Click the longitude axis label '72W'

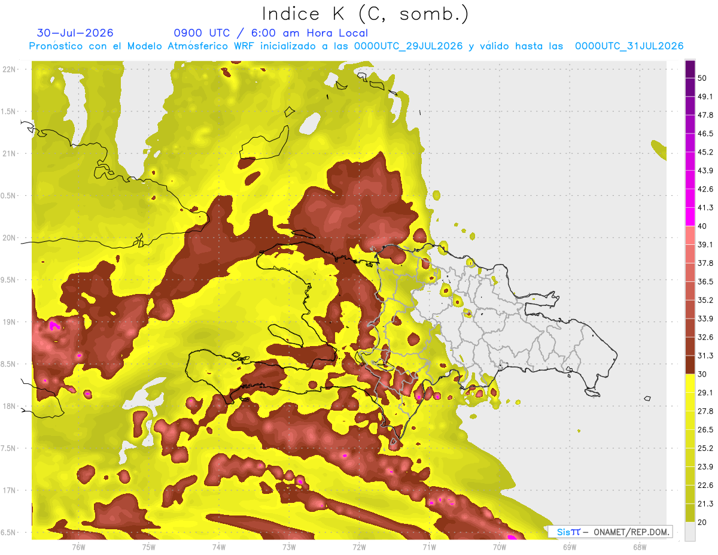pos(359,546)
